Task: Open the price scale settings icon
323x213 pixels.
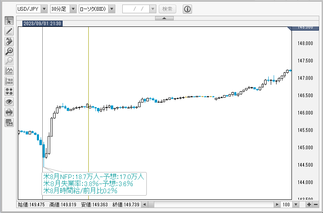Action: (9, 81)
